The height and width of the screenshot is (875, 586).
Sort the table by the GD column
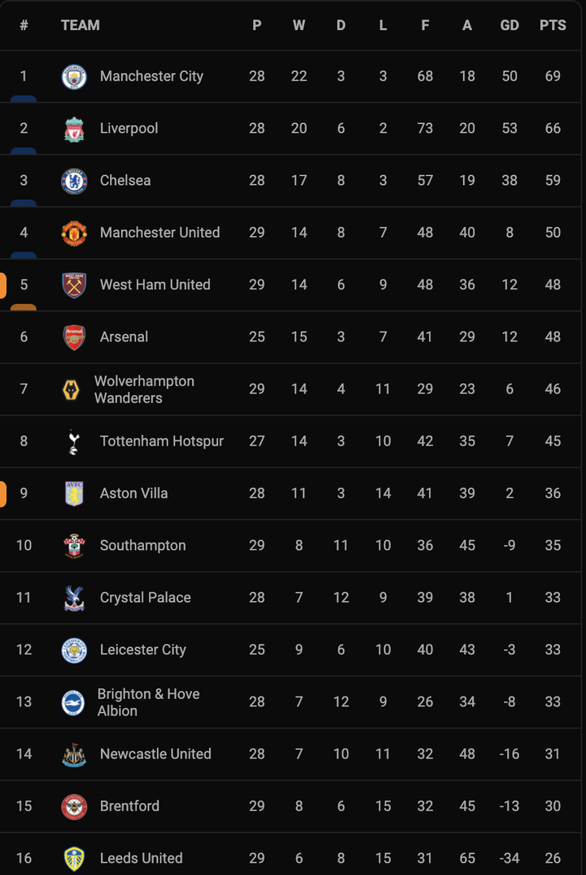tap(509, 25)
